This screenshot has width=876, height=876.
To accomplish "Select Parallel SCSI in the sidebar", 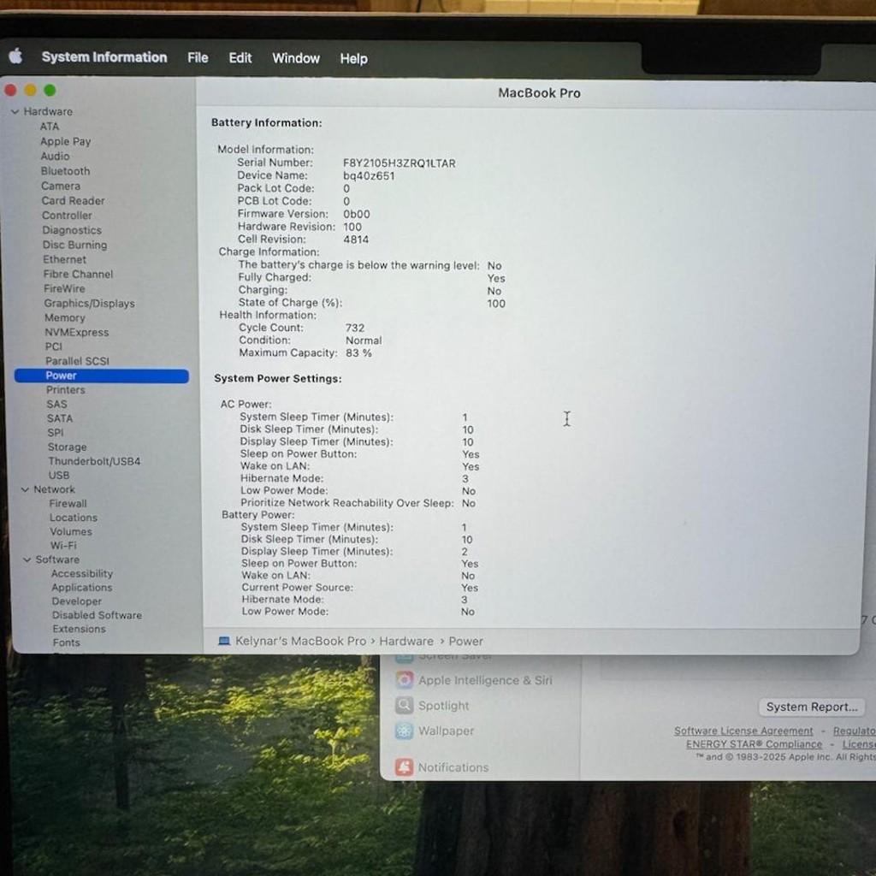I will click(77, 361).
